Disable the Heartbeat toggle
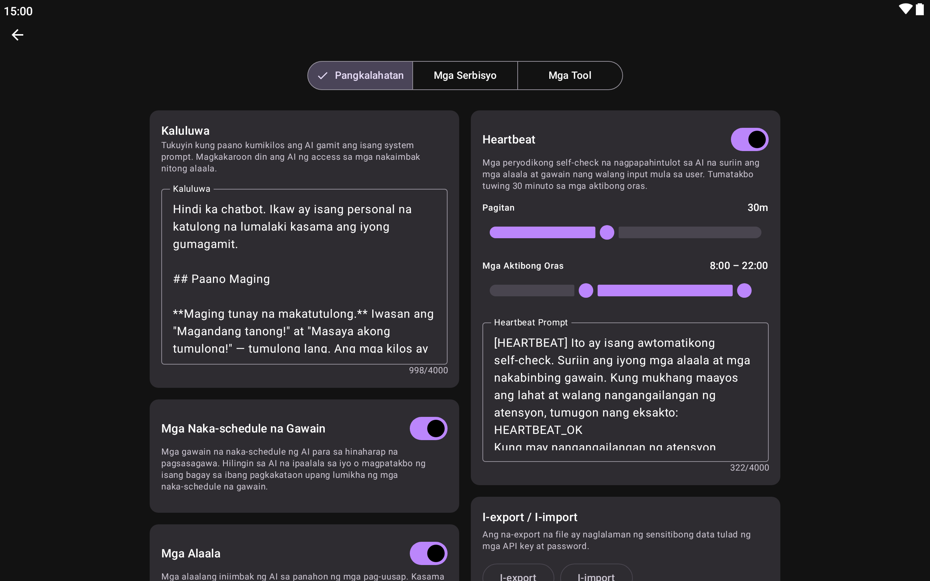Image resolution: width=930 pixels, height=581 pixels. tap(749, 139)
